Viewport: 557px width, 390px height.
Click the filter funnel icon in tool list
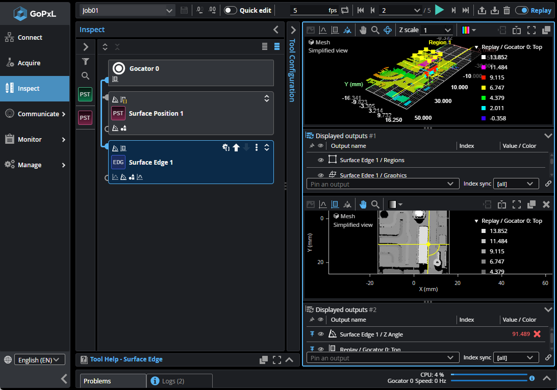(x=86, y=62)
